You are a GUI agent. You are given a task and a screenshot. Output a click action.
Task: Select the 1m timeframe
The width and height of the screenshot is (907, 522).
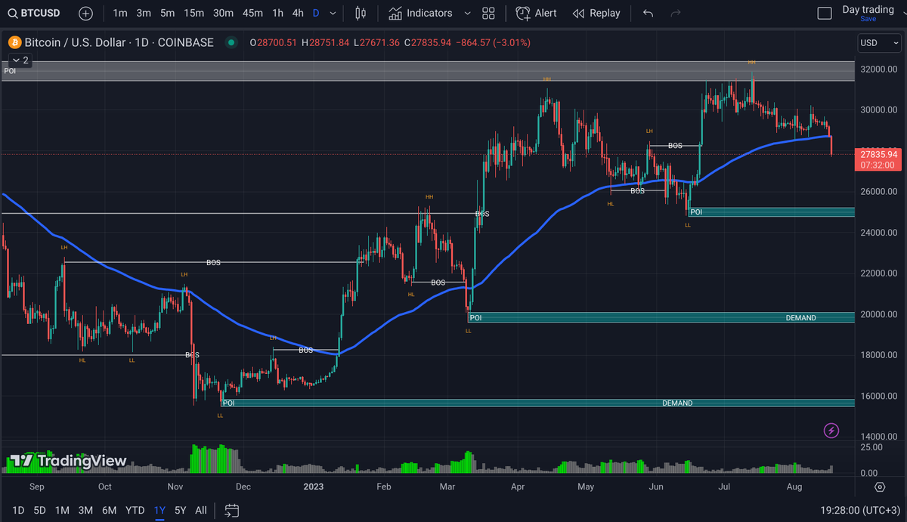tap(120, 13)
